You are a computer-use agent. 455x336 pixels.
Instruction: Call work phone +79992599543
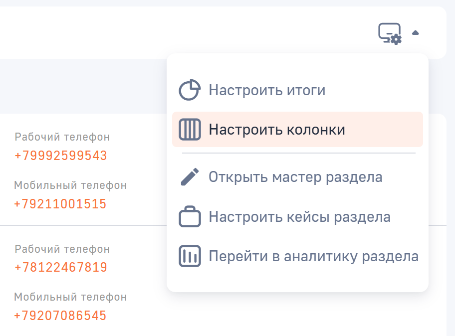pyautogui.click(x=61, y=156)
